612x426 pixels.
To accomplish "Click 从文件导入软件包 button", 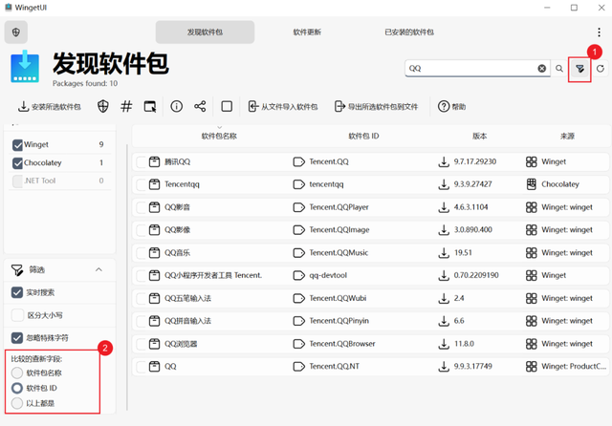I will pos(283,106).
